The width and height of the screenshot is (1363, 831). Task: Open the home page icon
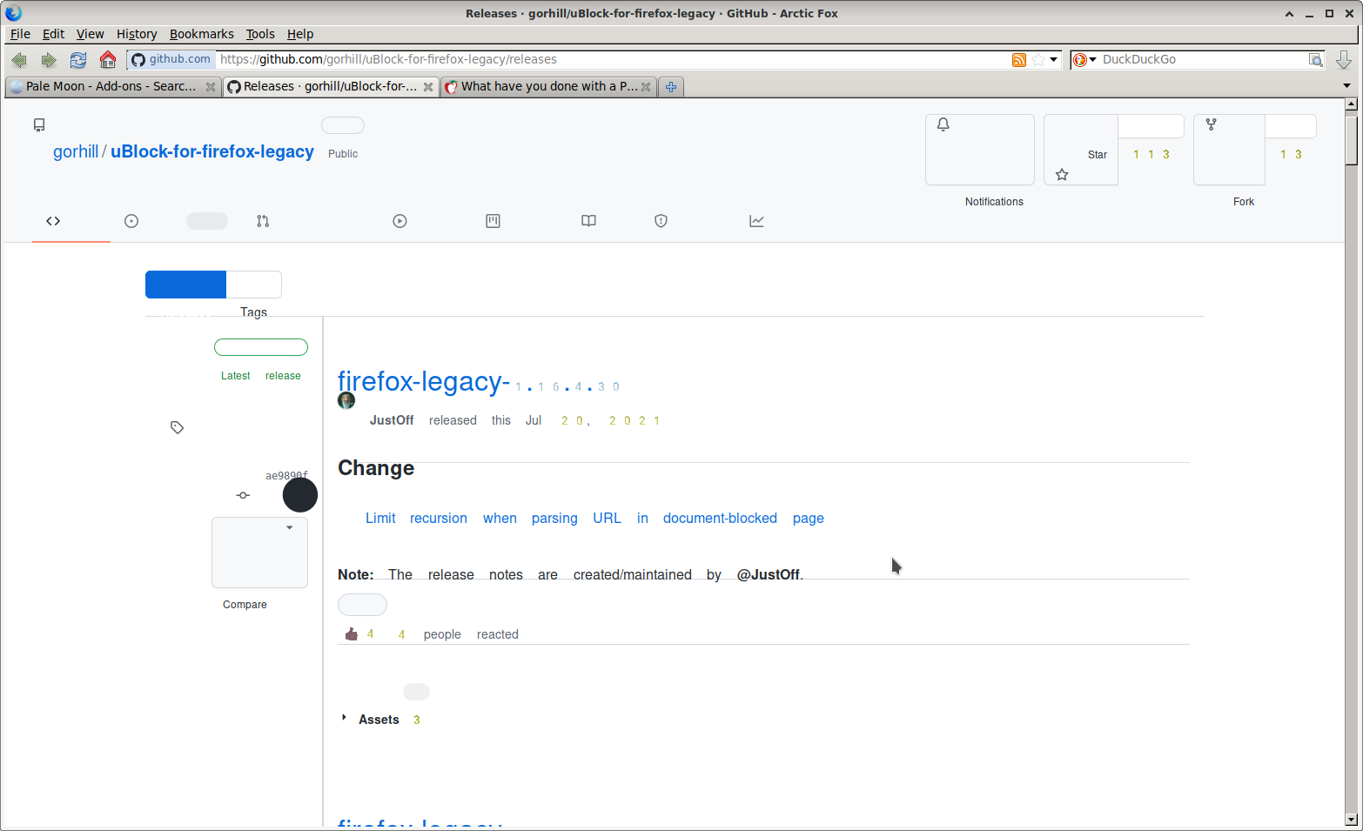108,59
